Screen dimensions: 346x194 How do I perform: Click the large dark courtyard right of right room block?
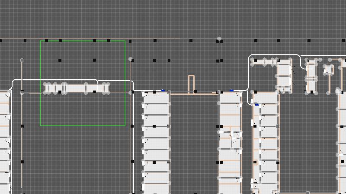pos(308,142)
